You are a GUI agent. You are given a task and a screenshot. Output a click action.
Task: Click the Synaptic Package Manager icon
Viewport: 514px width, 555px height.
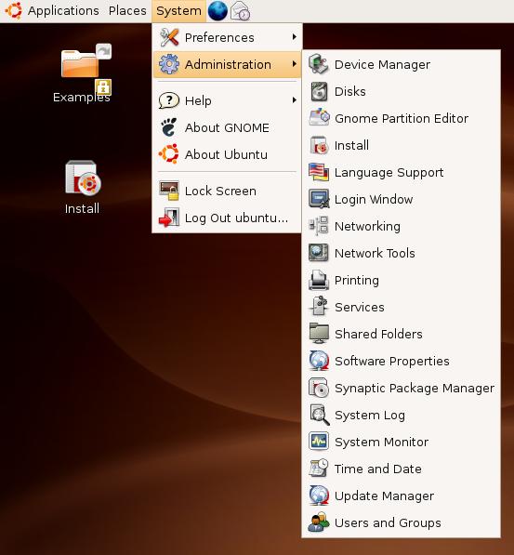point(319,388)
